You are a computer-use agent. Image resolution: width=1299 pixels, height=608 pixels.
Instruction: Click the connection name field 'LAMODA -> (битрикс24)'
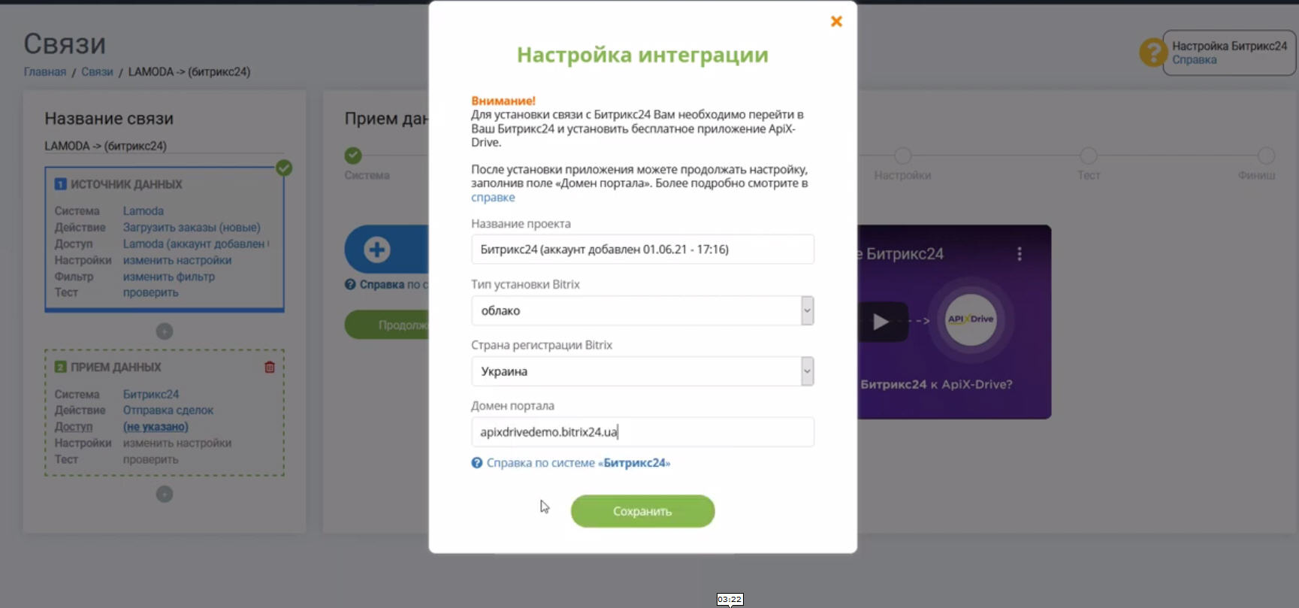coord(164,146)
